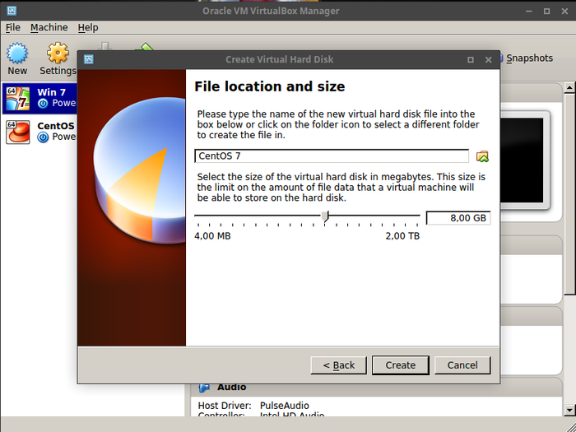
Task: Click the VirtualBox Manager title bar icon
Action: (x=12, y=11)
